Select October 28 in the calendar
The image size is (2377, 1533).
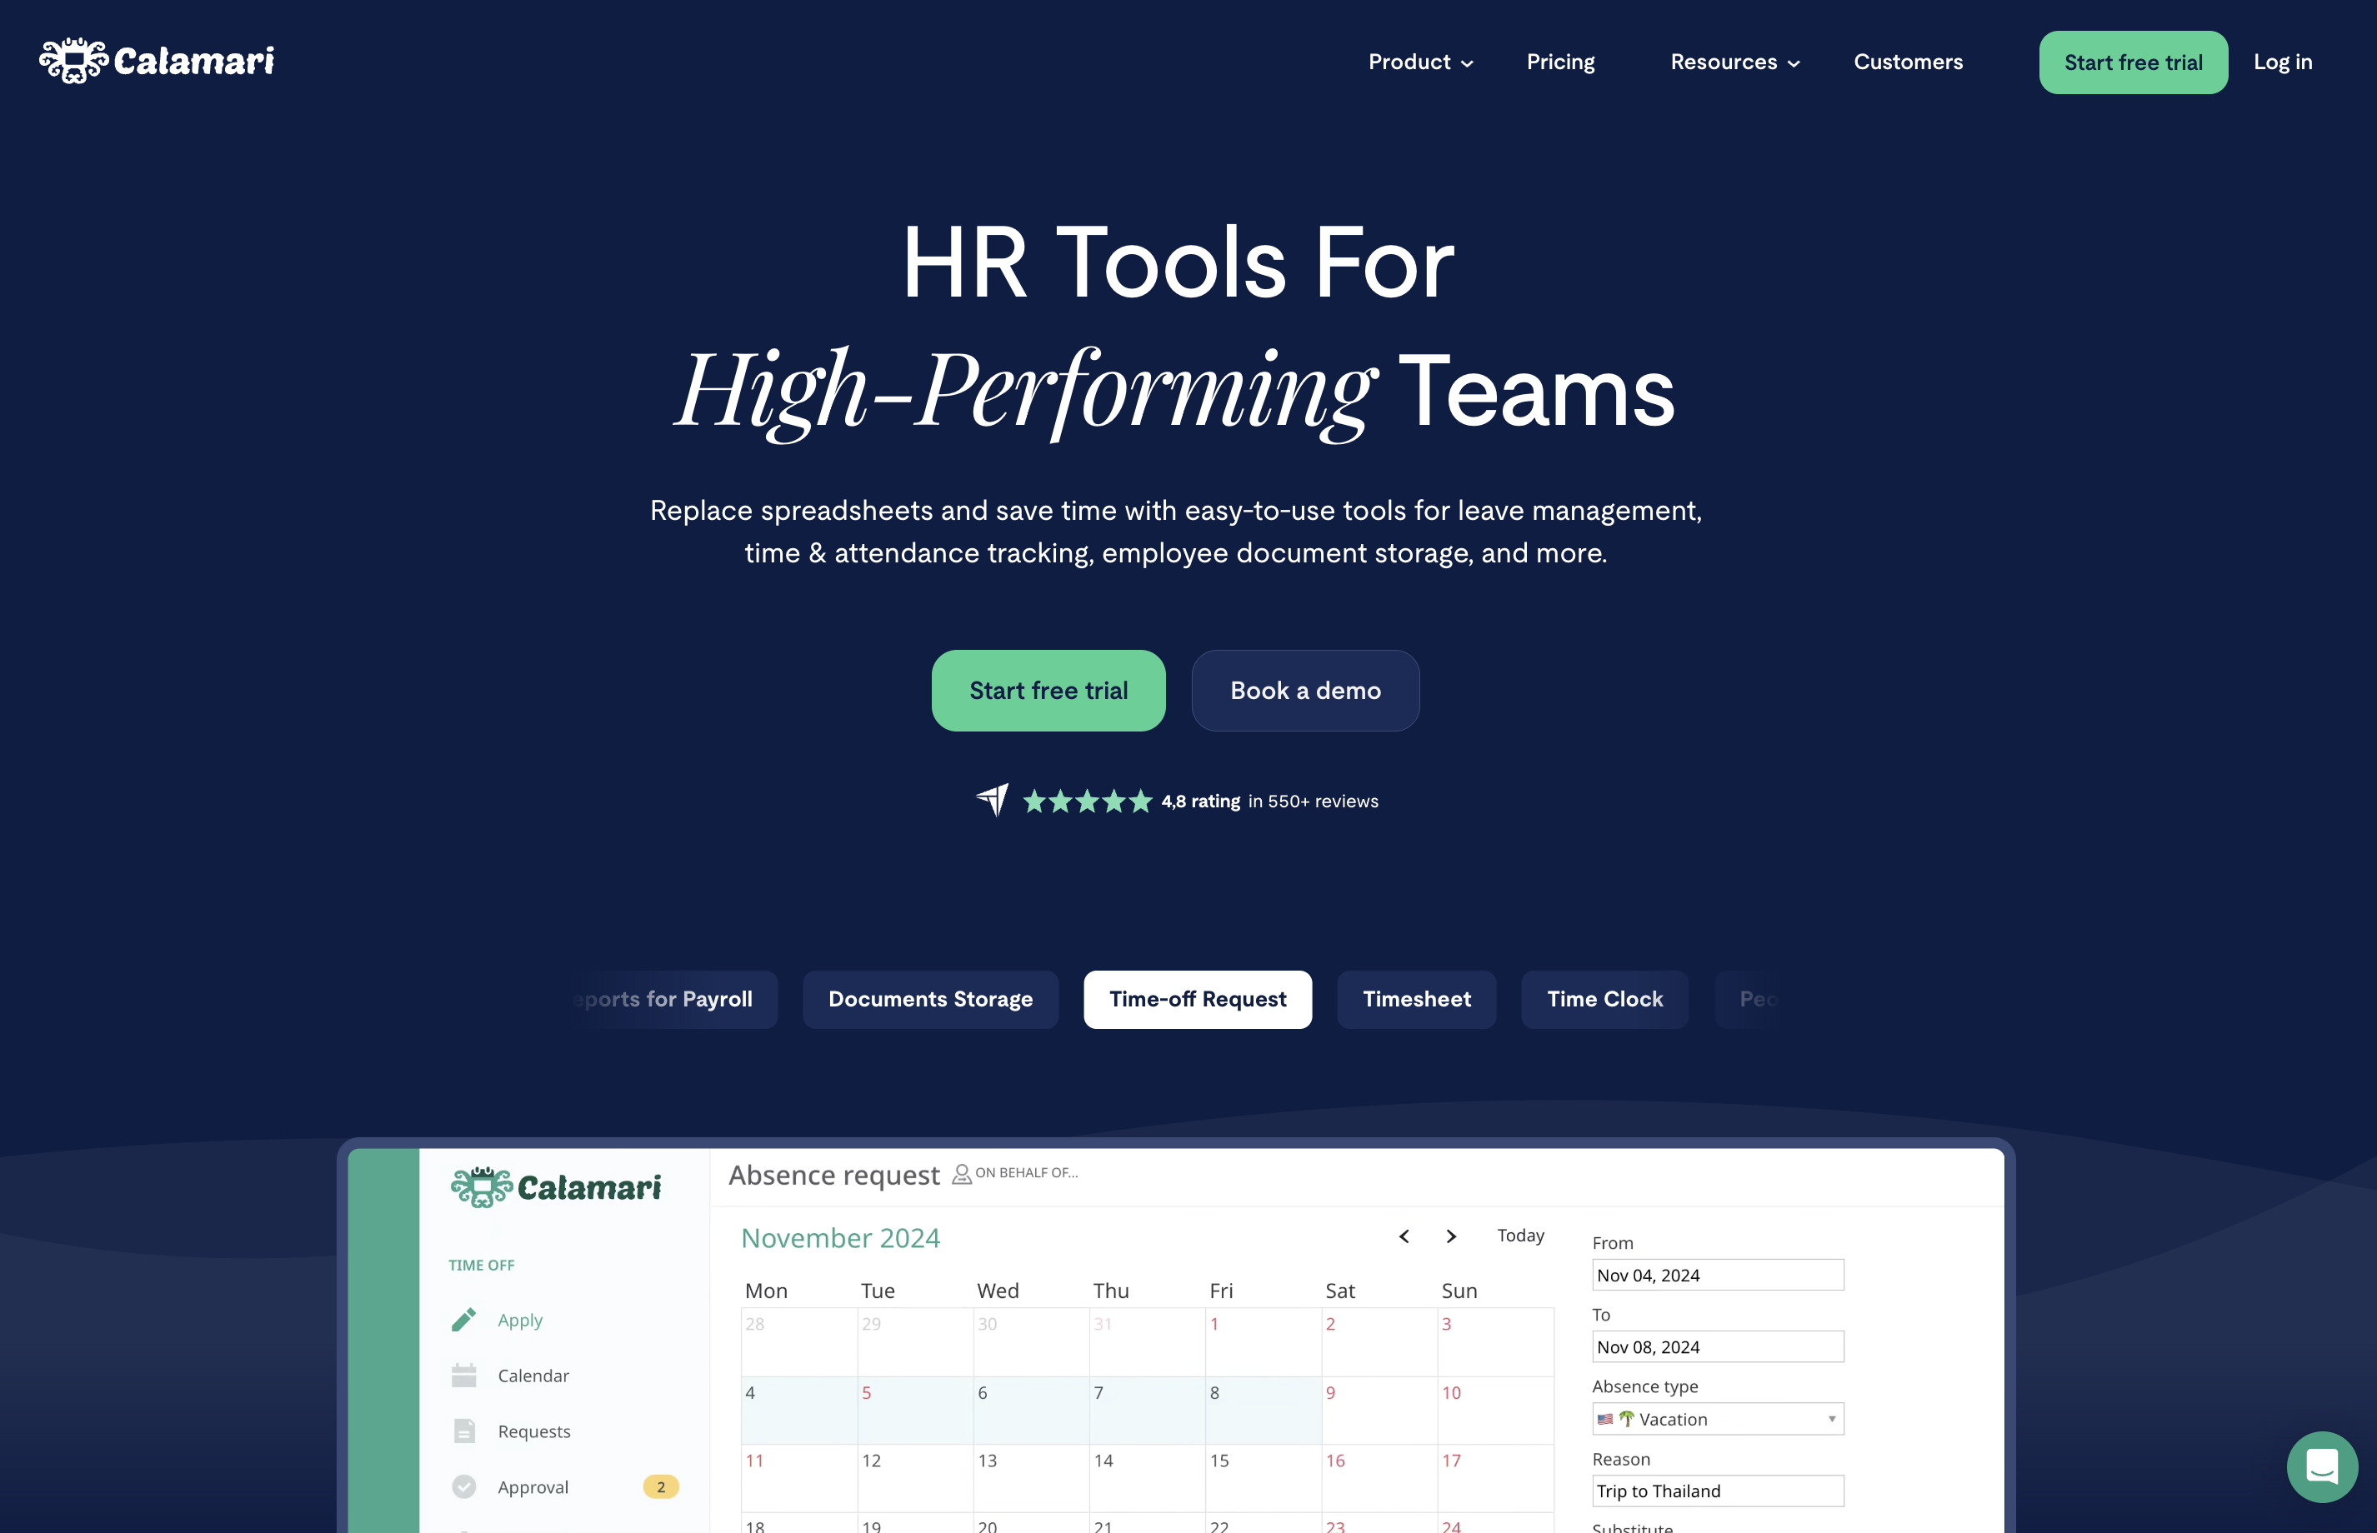coord(798,1342)
